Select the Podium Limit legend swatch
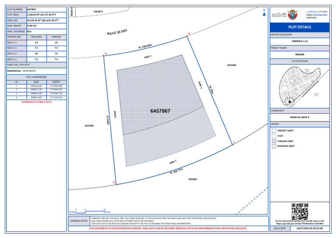This screenshot has width=336, height=238. click(274, 141)
